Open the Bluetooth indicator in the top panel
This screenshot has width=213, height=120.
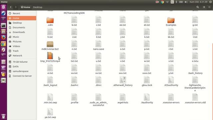tap(176, 2)
